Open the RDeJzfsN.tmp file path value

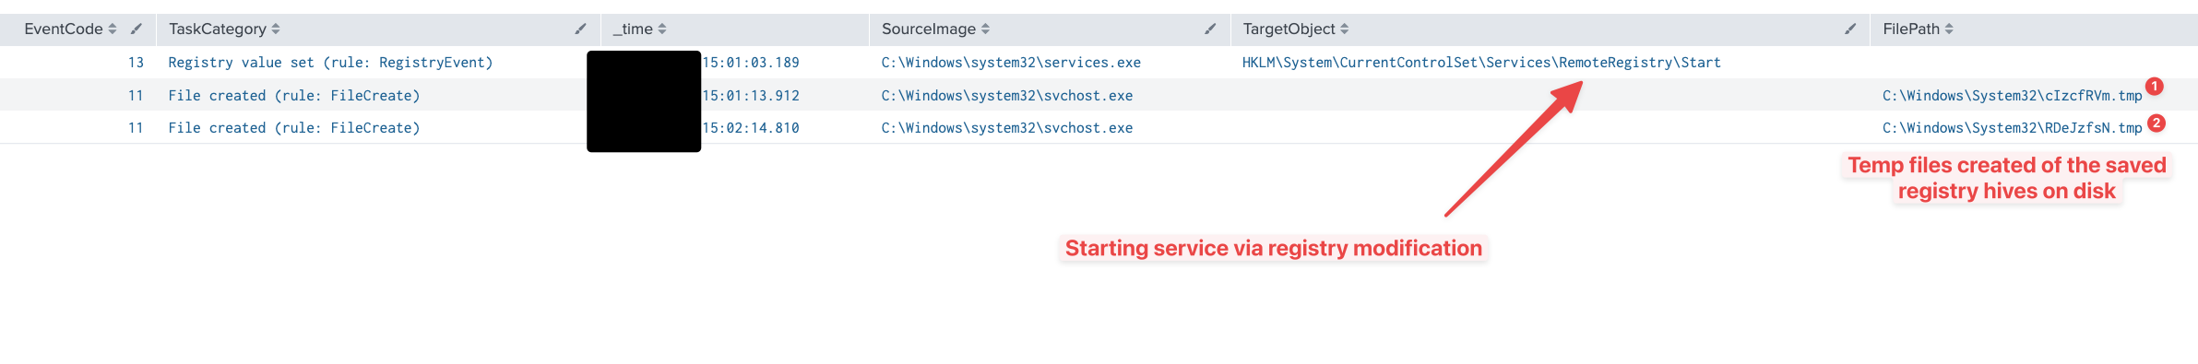(2012, 128)
